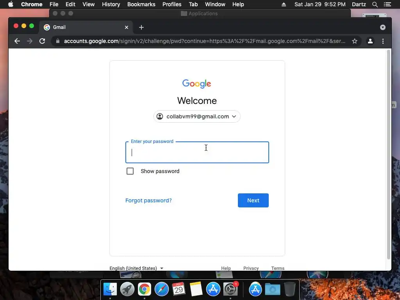The image size is (400, 300).
Task: Click the page vertical scrollbar
Action: tap(389, 154)
